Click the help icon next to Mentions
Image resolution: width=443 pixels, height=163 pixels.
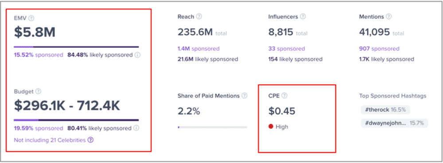[389, 17]
